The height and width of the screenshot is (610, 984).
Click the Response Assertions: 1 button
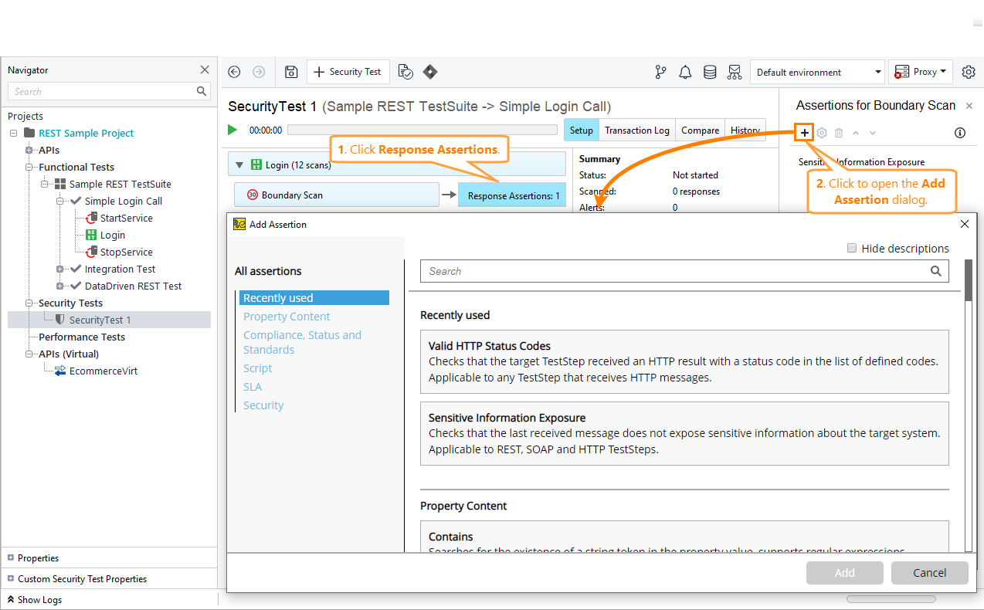click(x=513, y=195)
